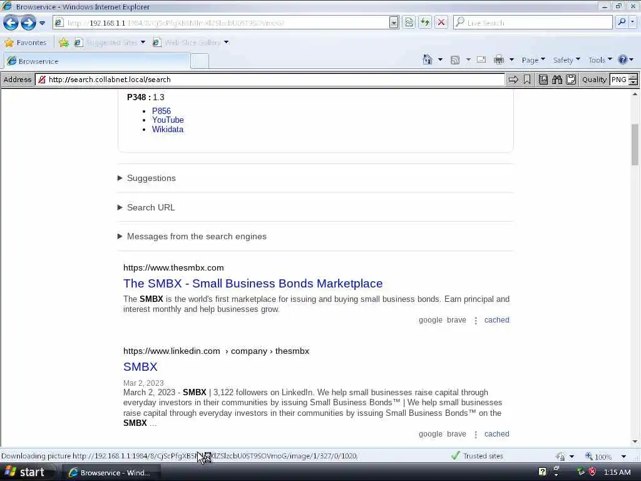Click the help question mark tray icon
Image resolution: width=641 pixels, height=481 pixels.
click(542, 472)
